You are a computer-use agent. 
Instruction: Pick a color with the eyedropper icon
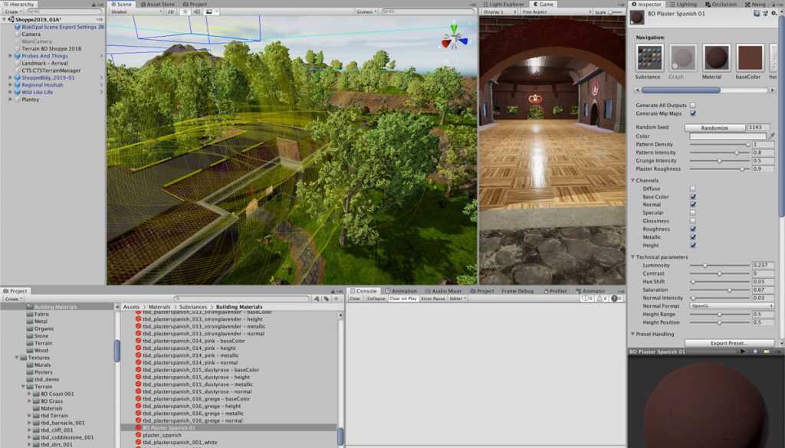tap(771, 136)
